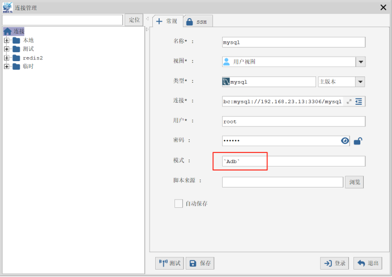This screenshot has height=277, width=392.
Task: Click the 测试 folder icon
Action: click(16, 49)
